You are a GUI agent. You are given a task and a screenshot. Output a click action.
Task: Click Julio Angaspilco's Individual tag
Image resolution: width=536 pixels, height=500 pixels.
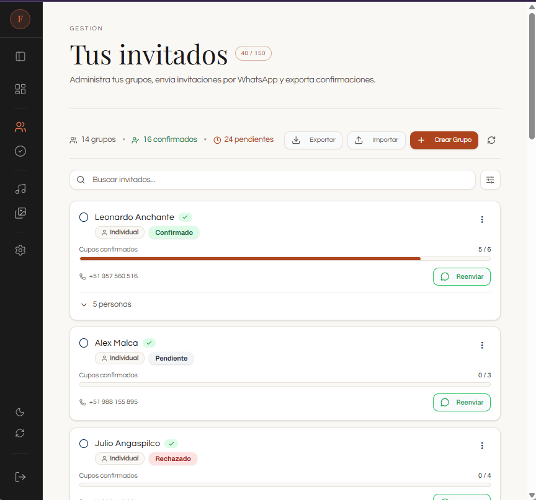point(120,458)
